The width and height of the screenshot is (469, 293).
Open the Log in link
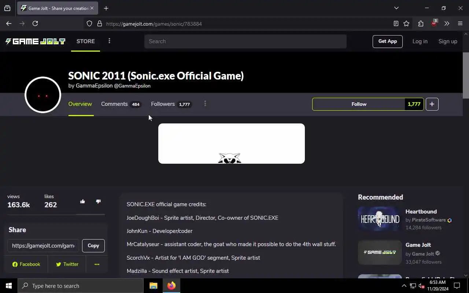point(420,41)
